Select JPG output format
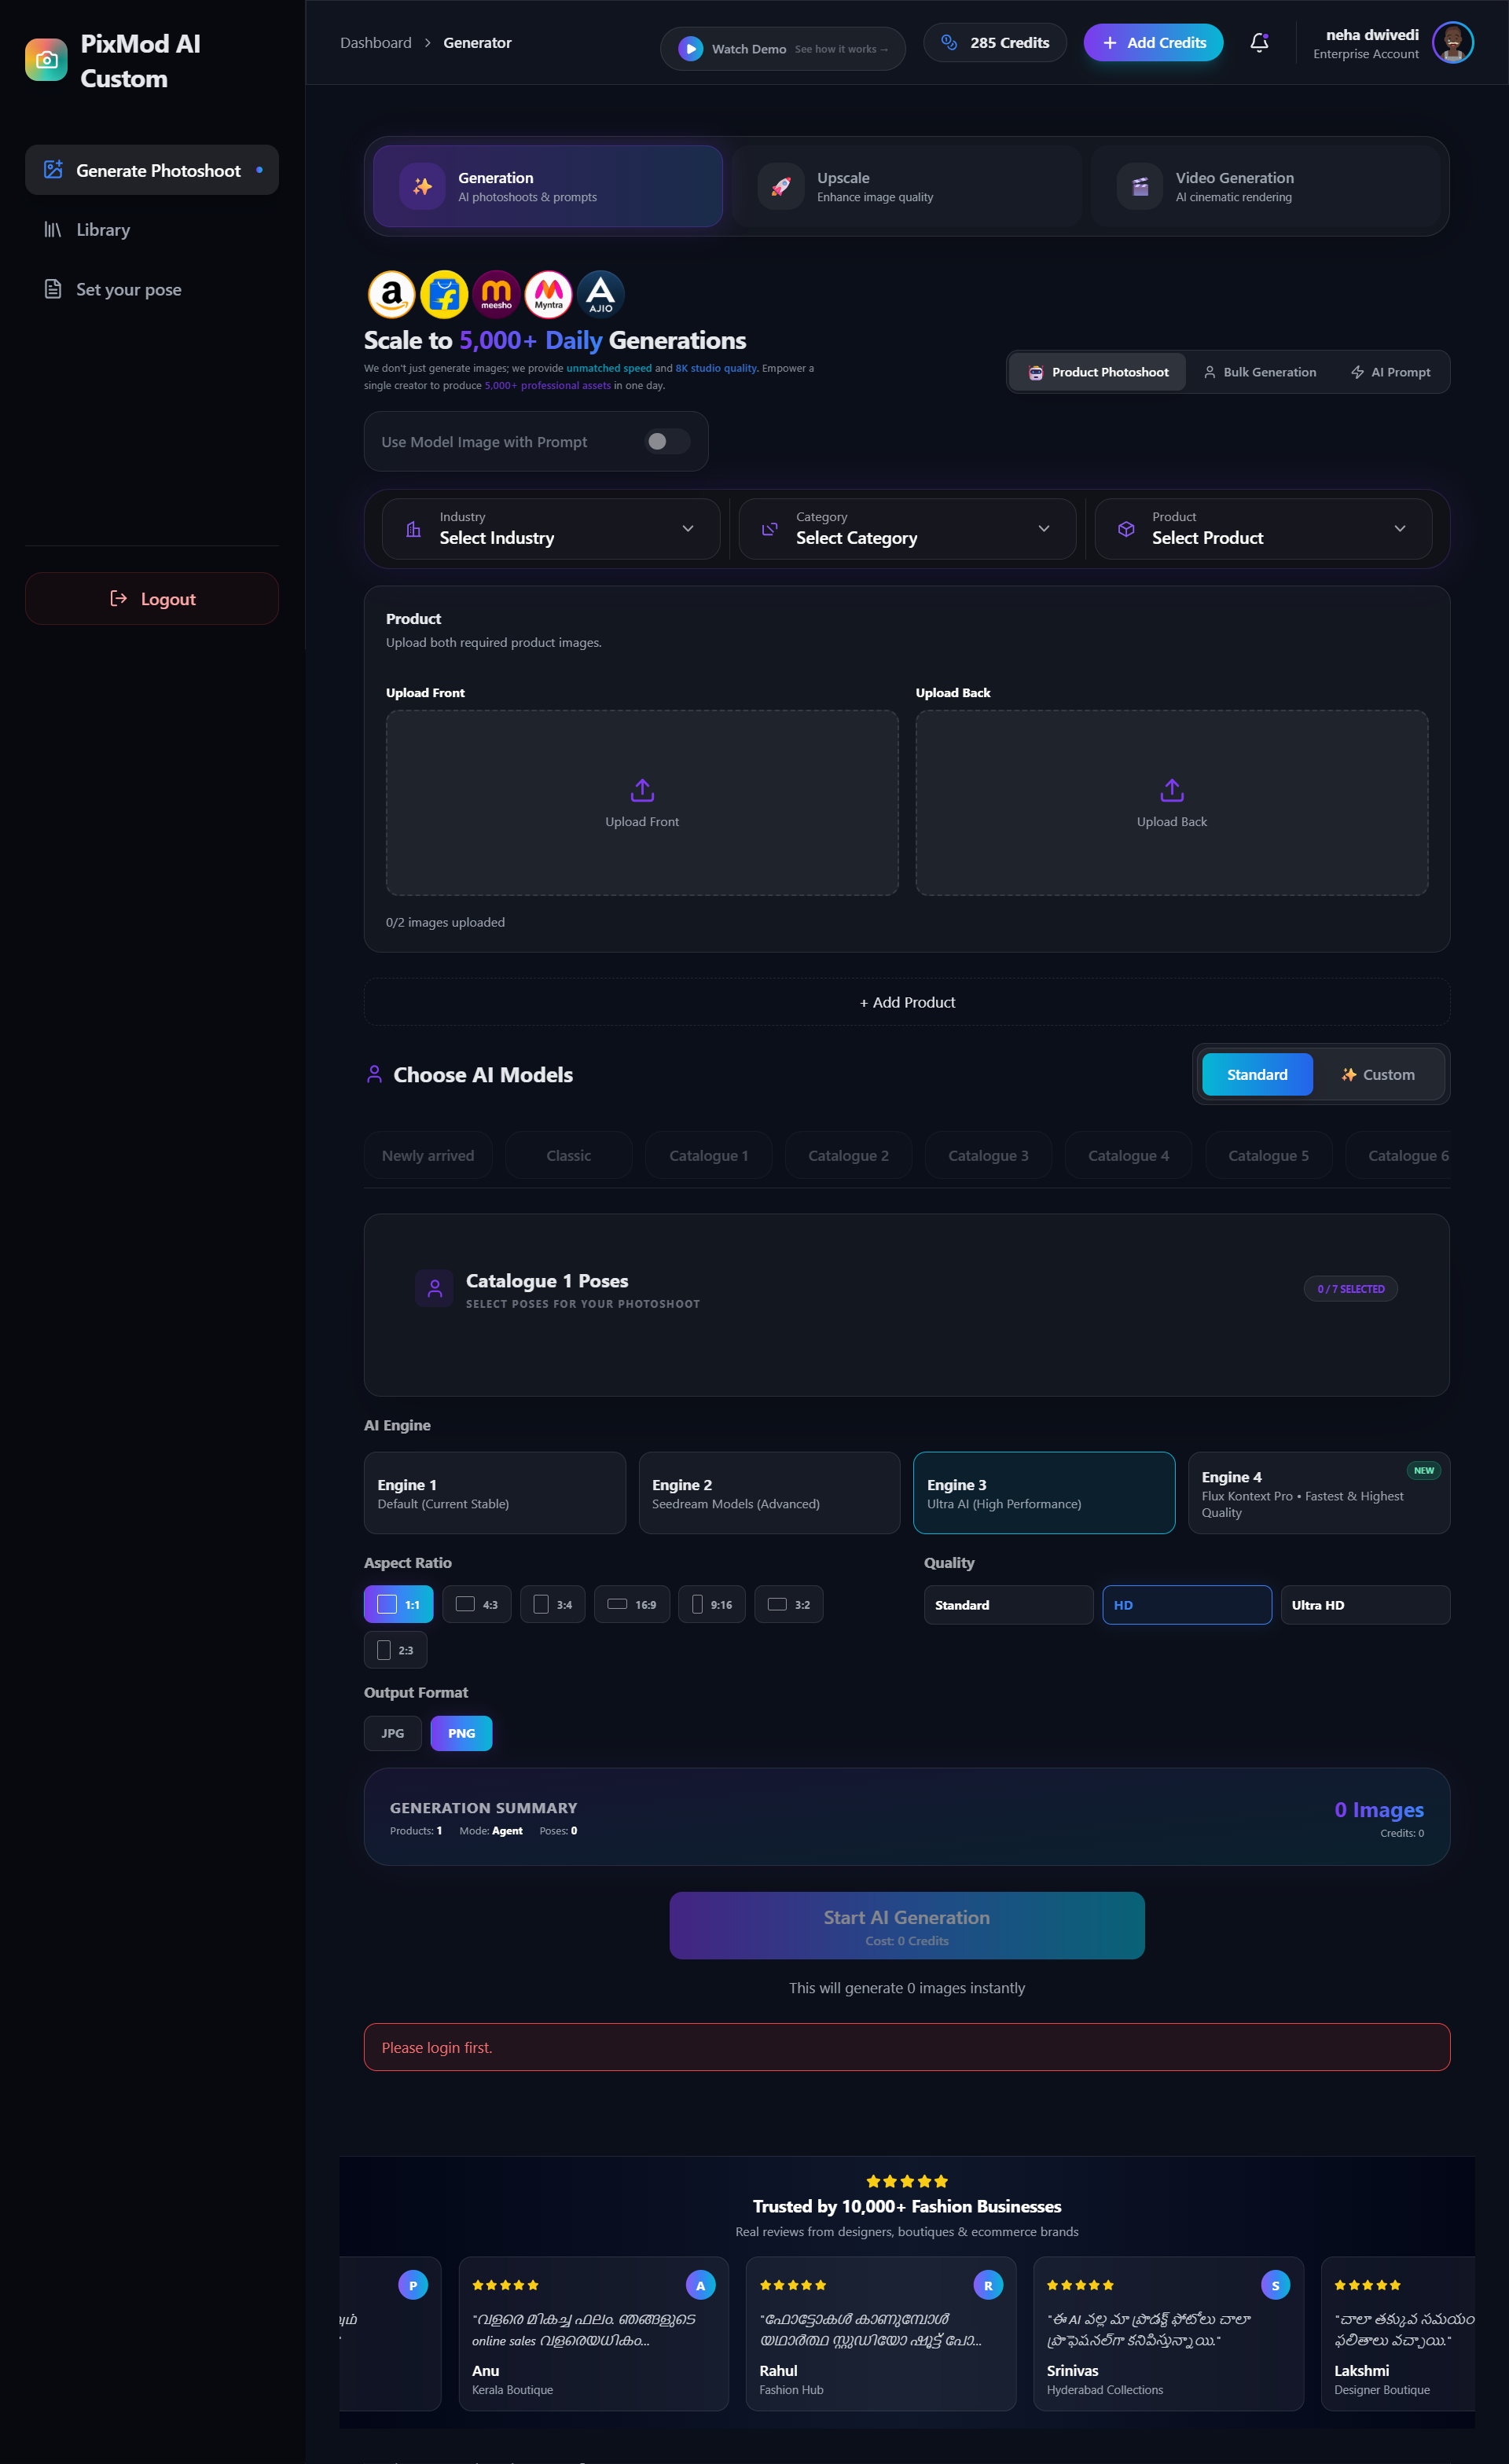 pos(393,1733)
